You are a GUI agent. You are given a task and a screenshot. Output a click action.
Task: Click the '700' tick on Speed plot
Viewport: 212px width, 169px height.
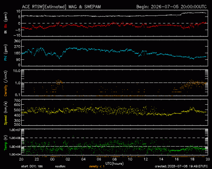(x=17, y=100)
